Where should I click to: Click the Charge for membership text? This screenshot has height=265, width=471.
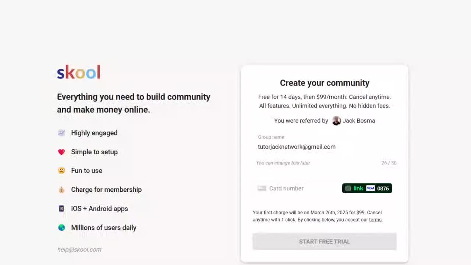click(106, 190)
